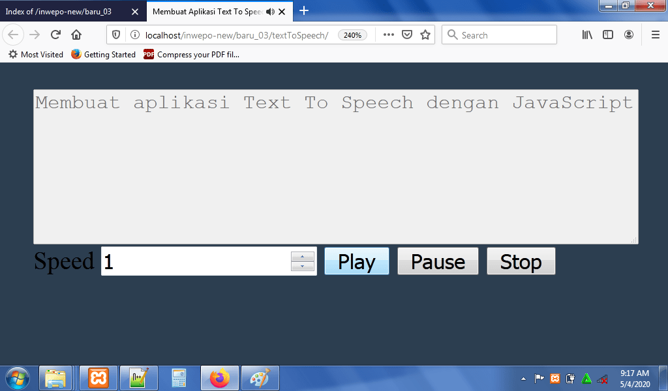Click the browser Back arrow button
Image resolution: width=668 pixels, height=391 pixels.
[13, 35]
